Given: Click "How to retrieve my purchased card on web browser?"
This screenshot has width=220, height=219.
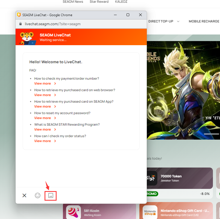Looking at the screenshot, I should click(75, 90).
